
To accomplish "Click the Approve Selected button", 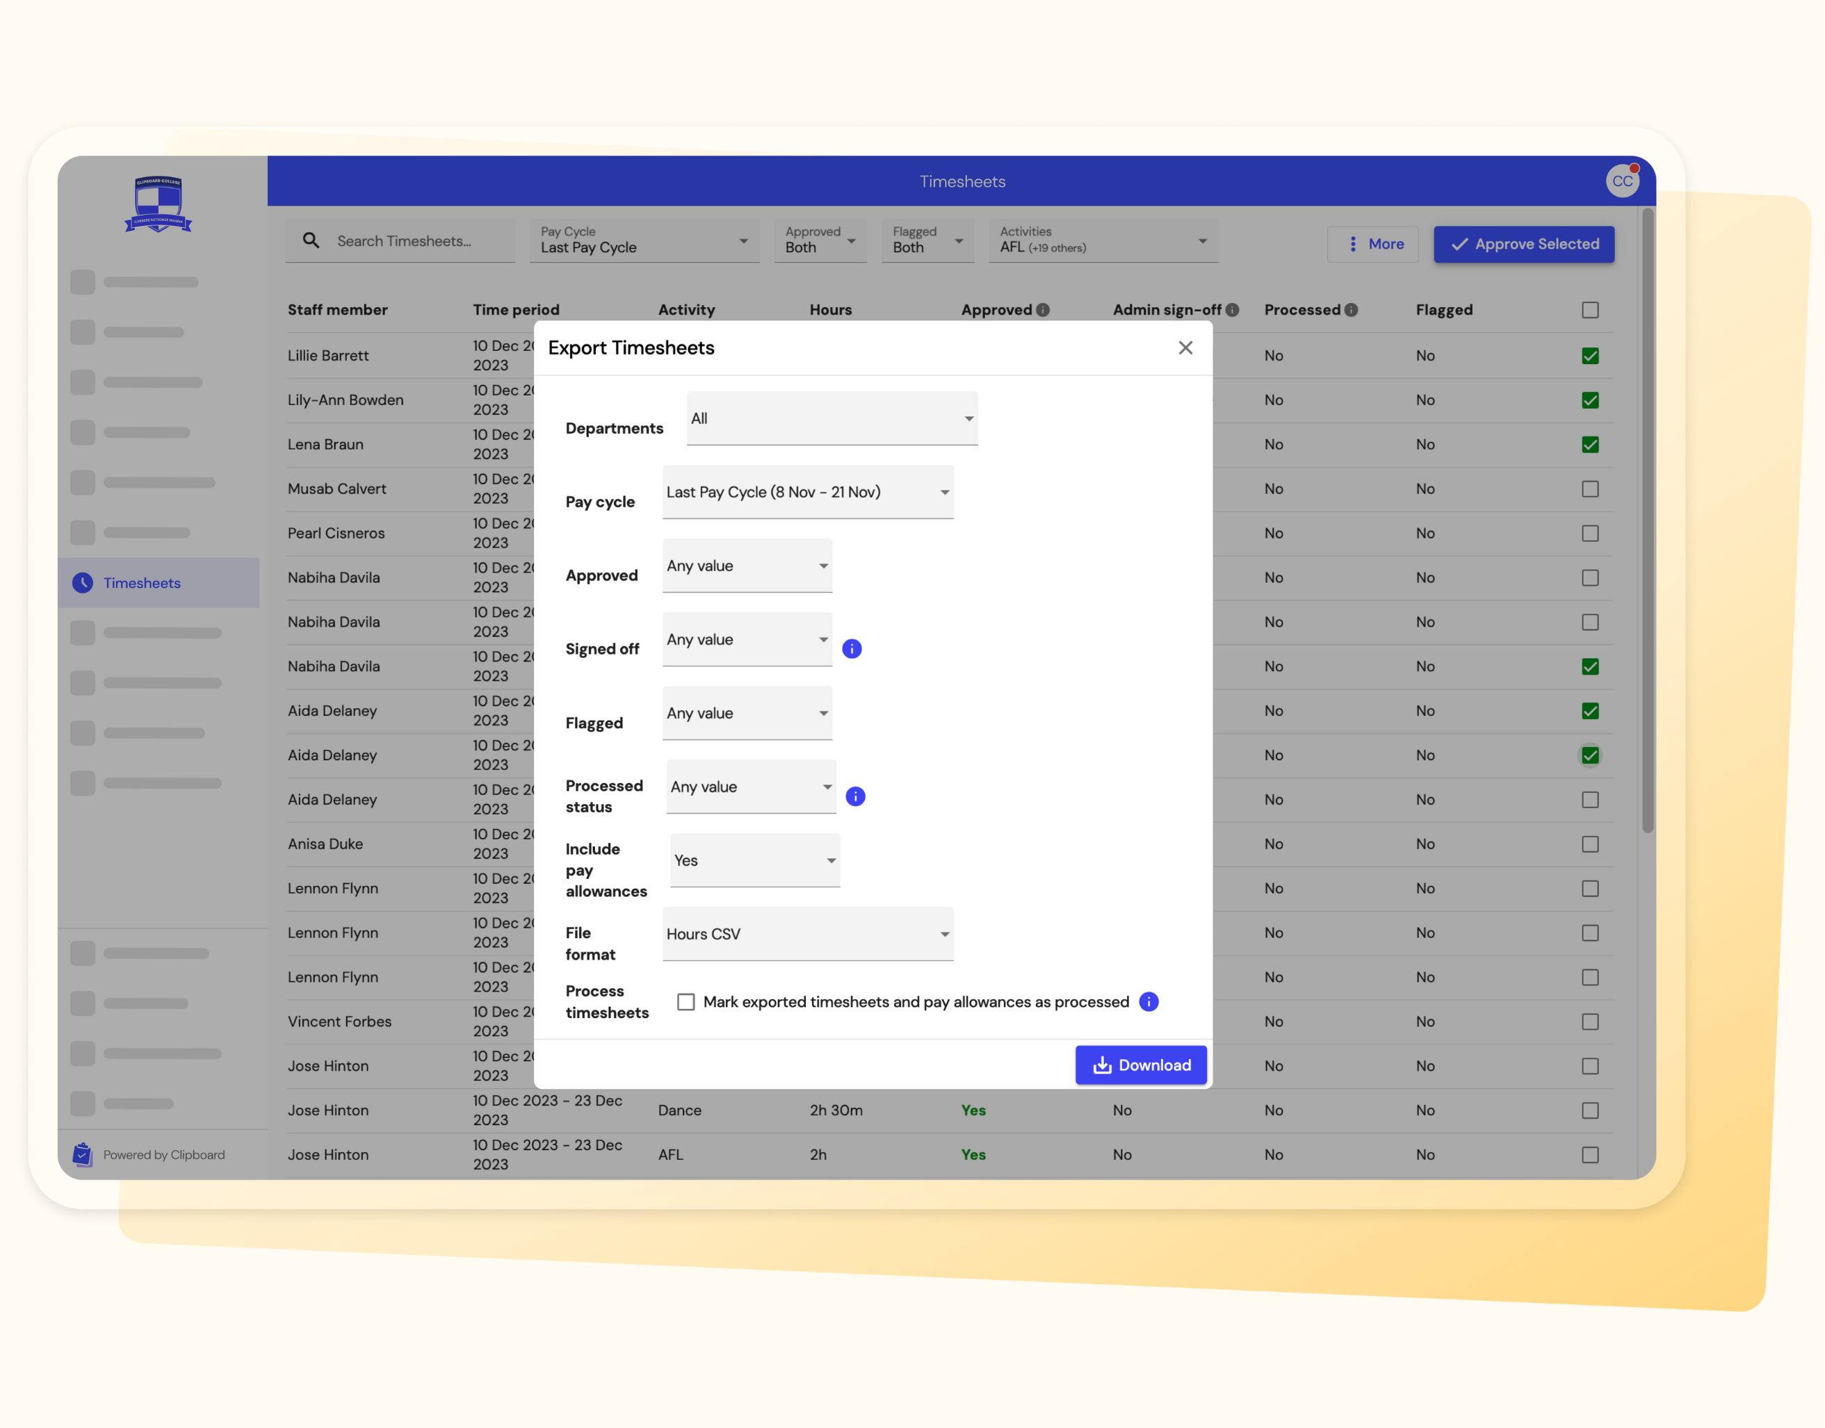I will tap(1524, 244).
